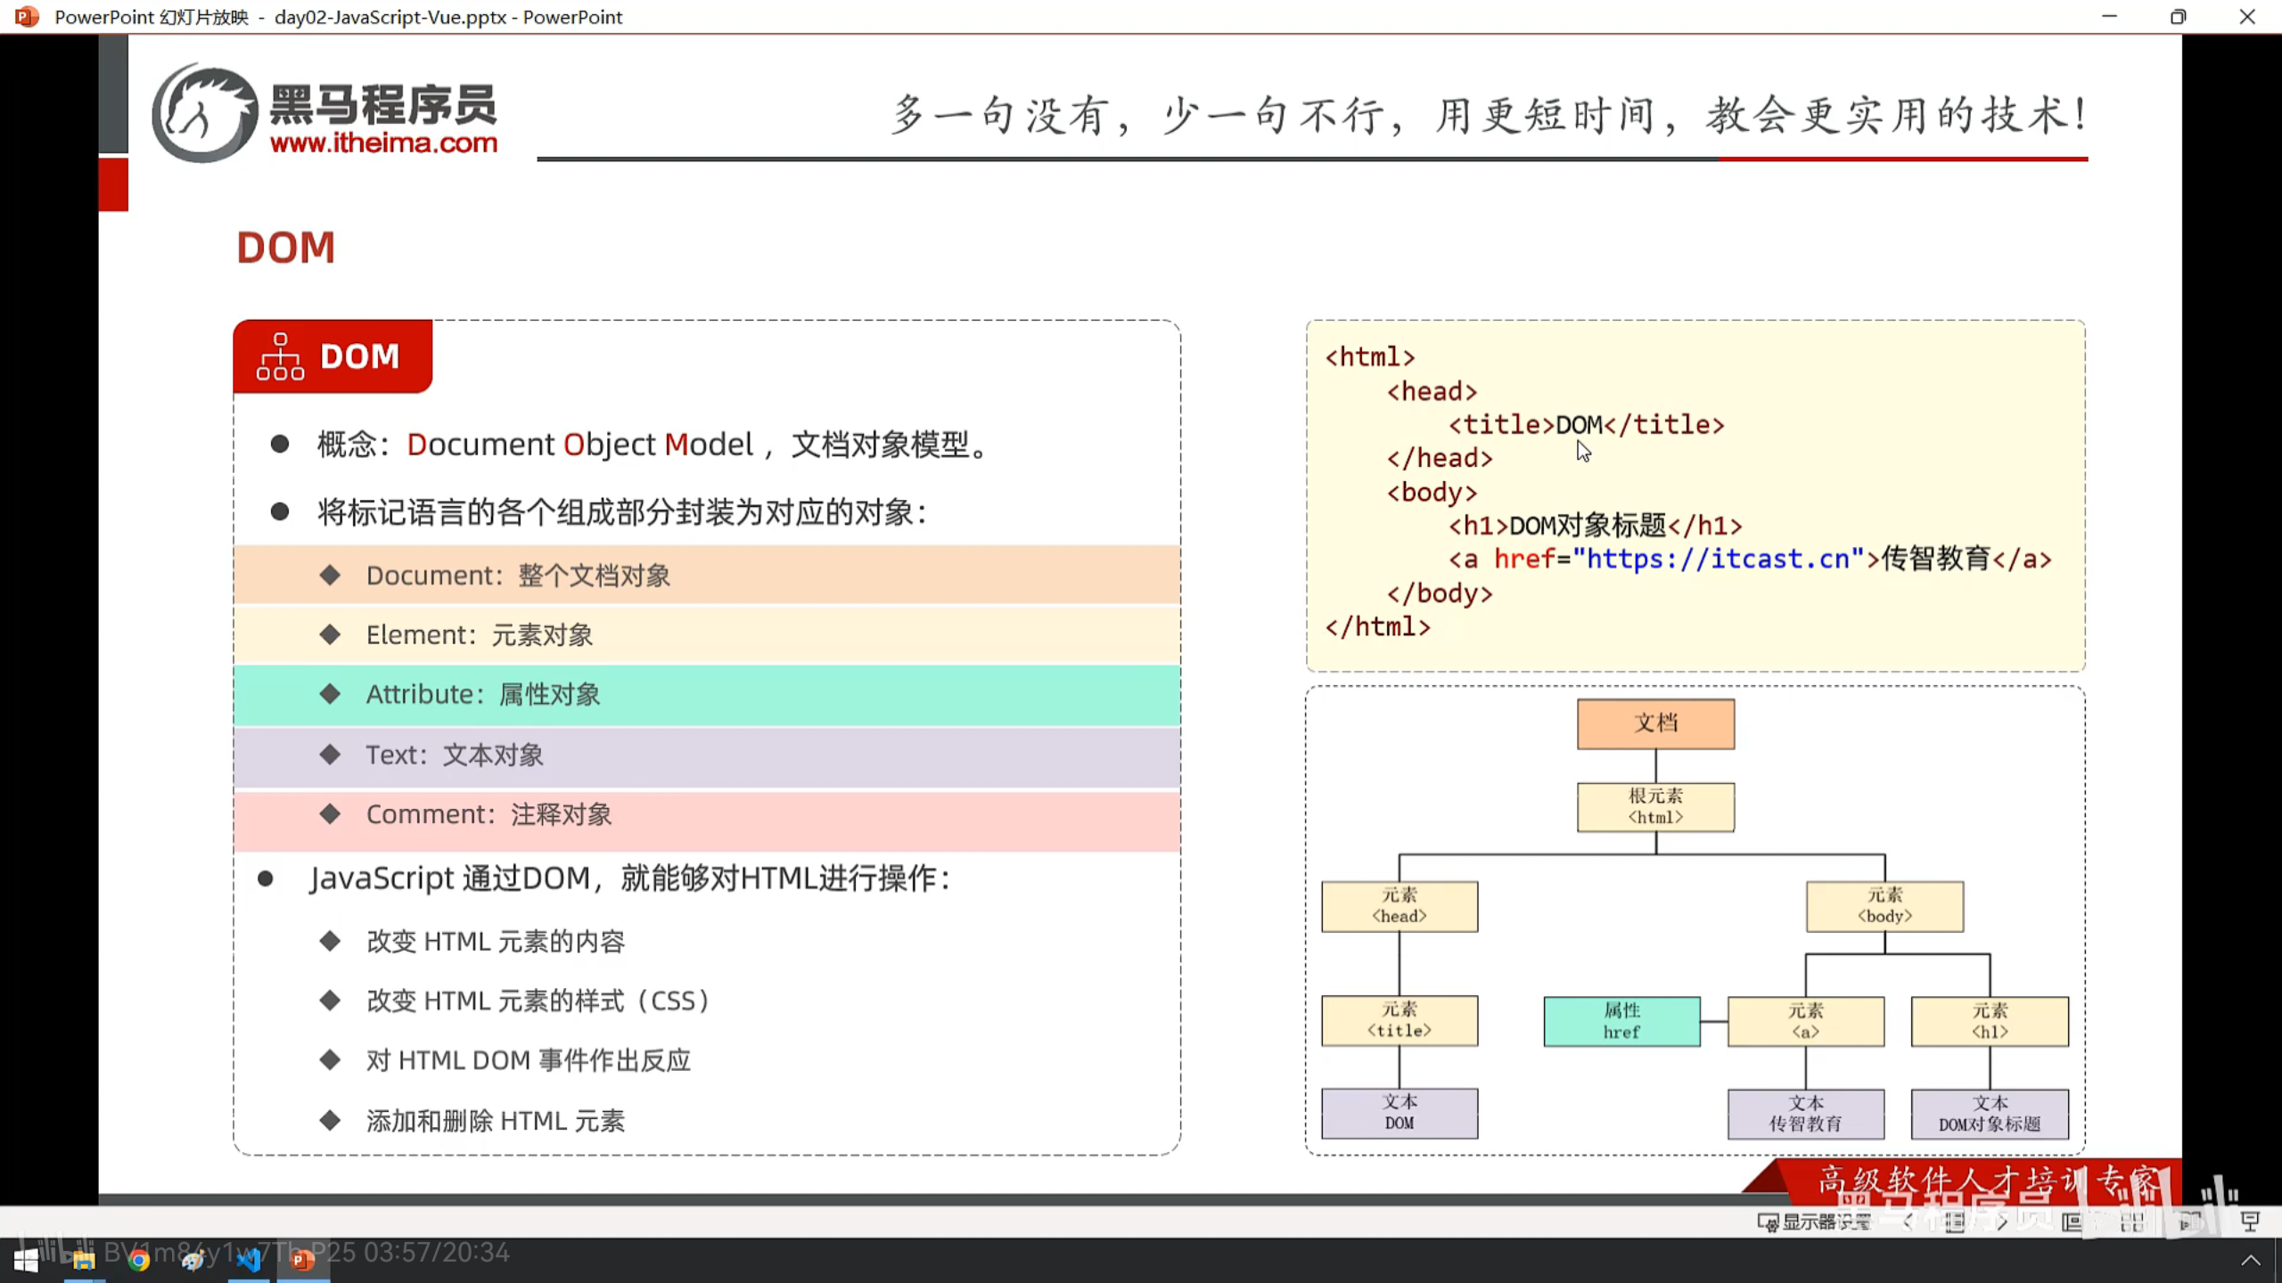Screen dimensions: 2282x1283
Task: Click the 'Attribute：属性对象' row
Action: [707, 694]
